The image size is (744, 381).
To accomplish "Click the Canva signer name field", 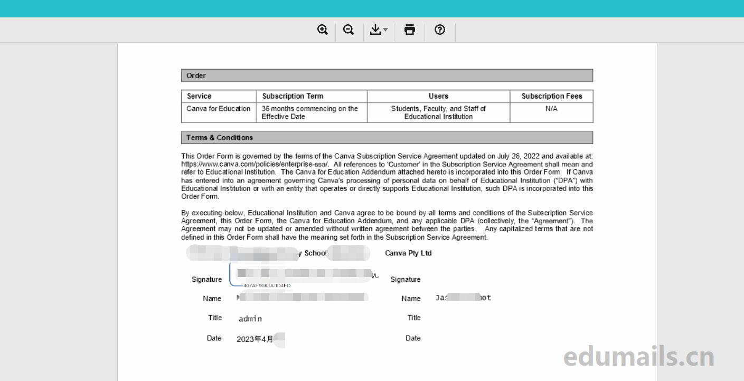I will (463, 298).
